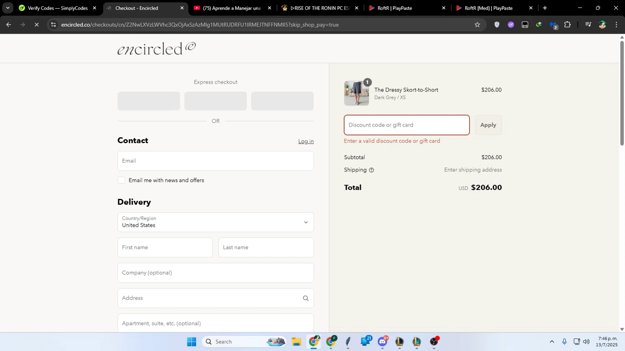Open the Windows Start menu
This screenshot has width=625, height=351.
(x=191, y=342)
